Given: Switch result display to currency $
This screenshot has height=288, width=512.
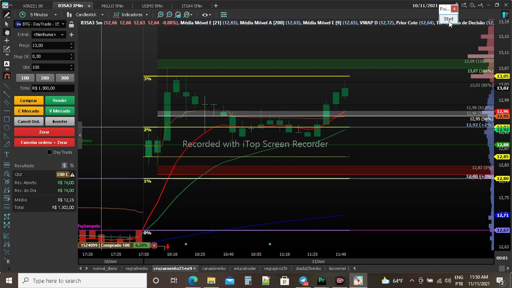Looking at the screenshot, I should (64, 166).
